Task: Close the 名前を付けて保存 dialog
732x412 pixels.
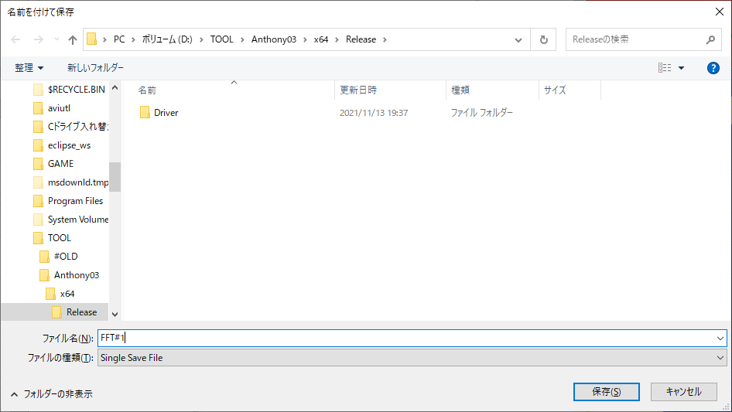Action: [x=720, y=12]
